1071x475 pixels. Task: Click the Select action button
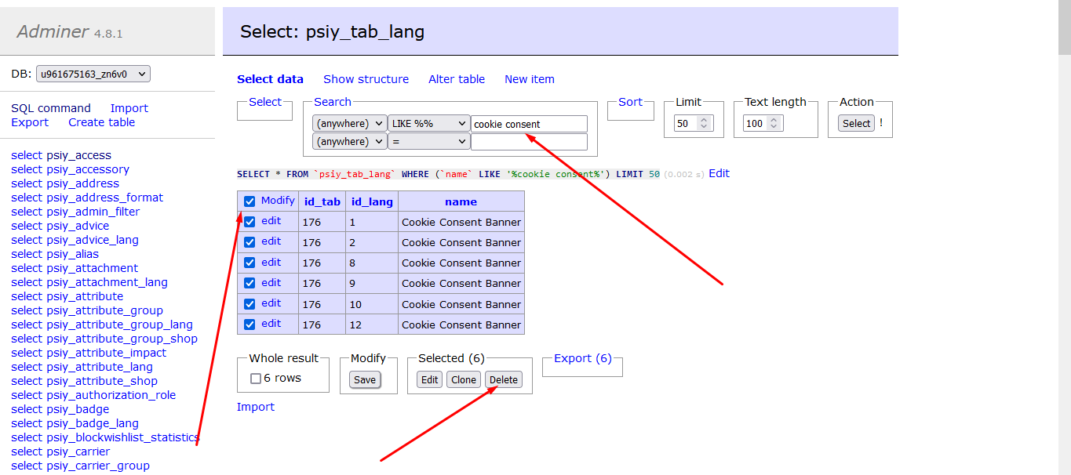point(857,123)
